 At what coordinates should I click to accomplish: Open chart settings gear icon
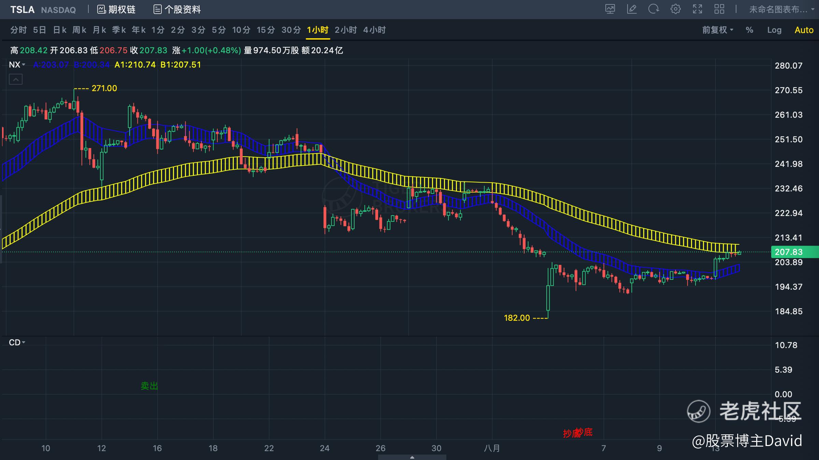(675, 9)
